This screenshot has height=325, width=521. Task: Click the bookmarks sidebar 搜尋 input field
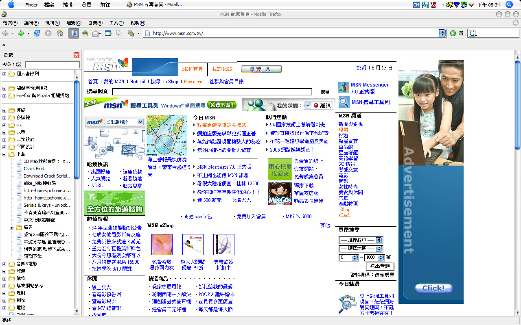pyautogui.click(x=53, y=65)
